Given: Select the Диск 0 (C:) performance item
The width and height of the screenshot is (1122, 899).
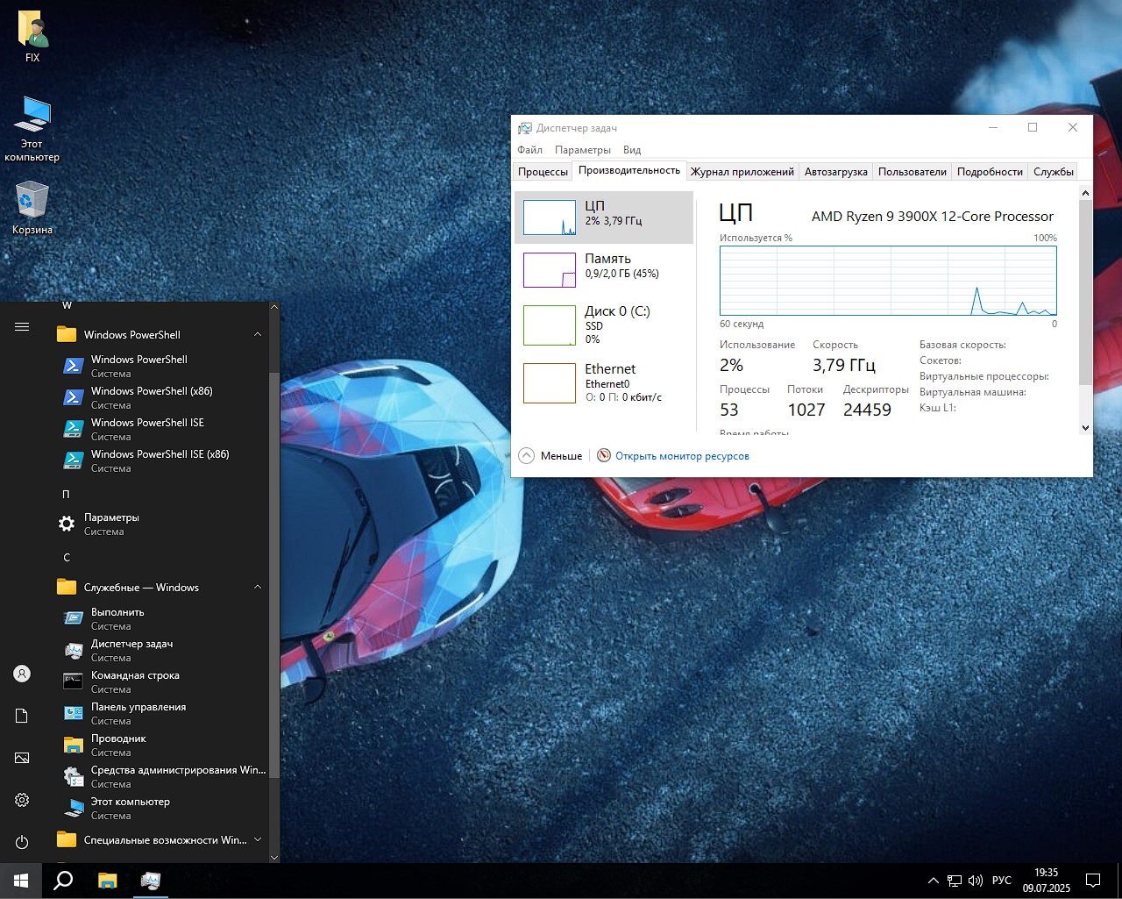Looking at the screenshot, I should [x=604, y=325].
